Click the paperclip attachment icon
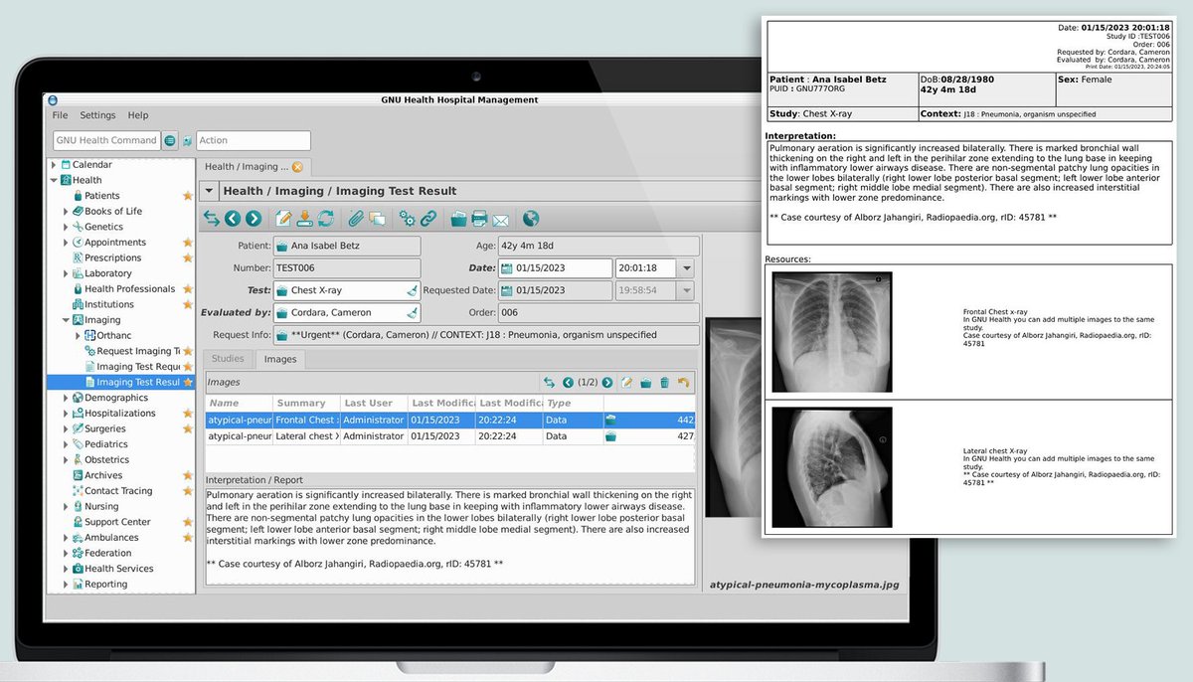Screen dimensions: 1193x682 click(356, 218)
